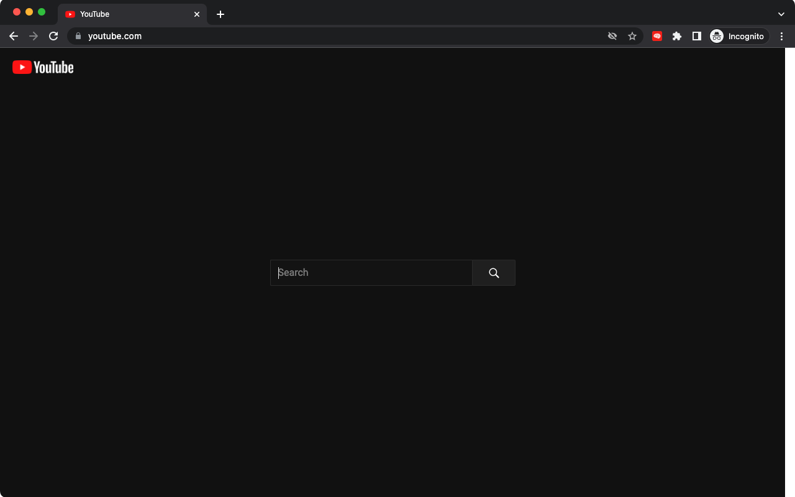Open a new tab with the plus button
Screen dimensions: 795x497
tap(220, 14)
